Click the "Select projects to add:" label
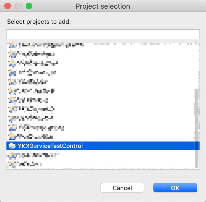Image resolution: width=206 pixels, height=202 pixels. pyautogui.click(x=39, y=22)
